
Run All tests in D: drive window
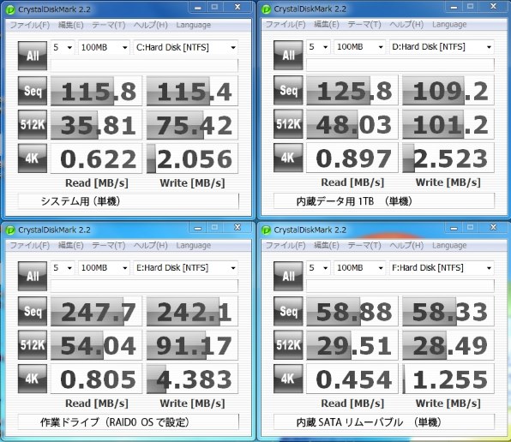288,55
